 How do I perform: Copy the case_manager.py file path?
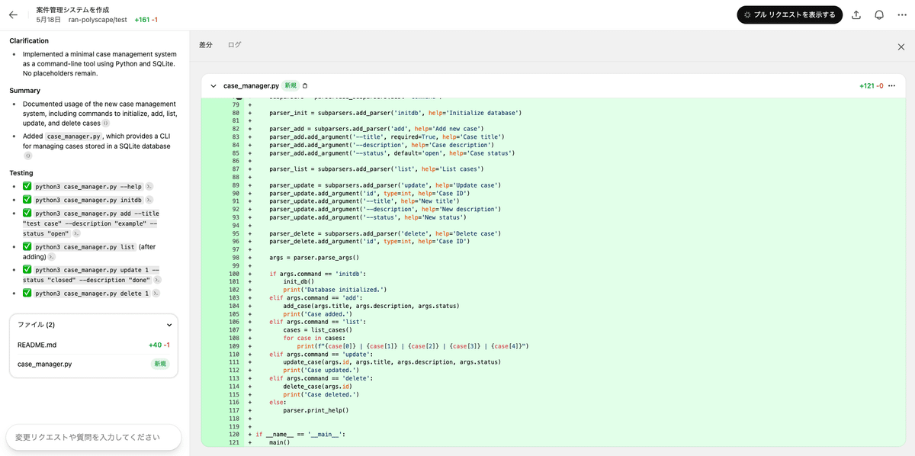coord(305,86)
